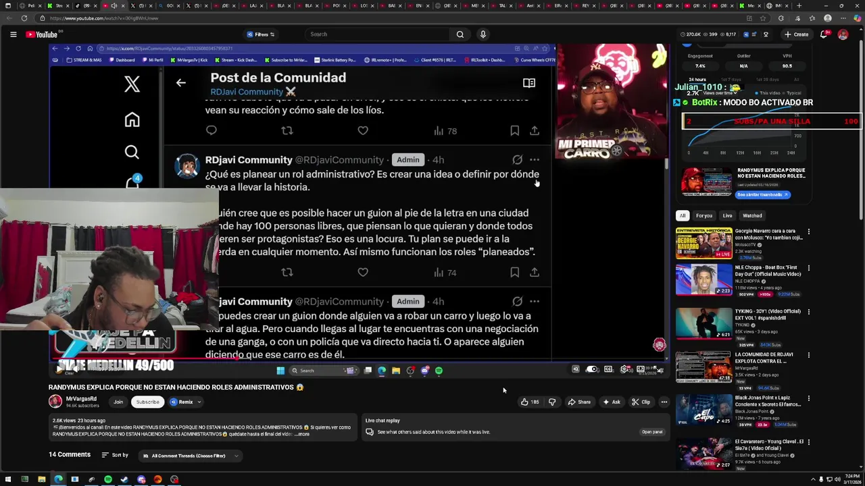865x486 pixels.
Task: Open File Explorer from the taskbar
Action: 41,479
